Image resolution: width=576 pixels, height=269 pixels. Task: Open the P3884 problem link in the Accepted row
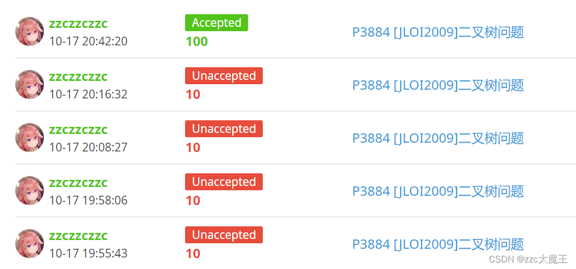point(438,32)
